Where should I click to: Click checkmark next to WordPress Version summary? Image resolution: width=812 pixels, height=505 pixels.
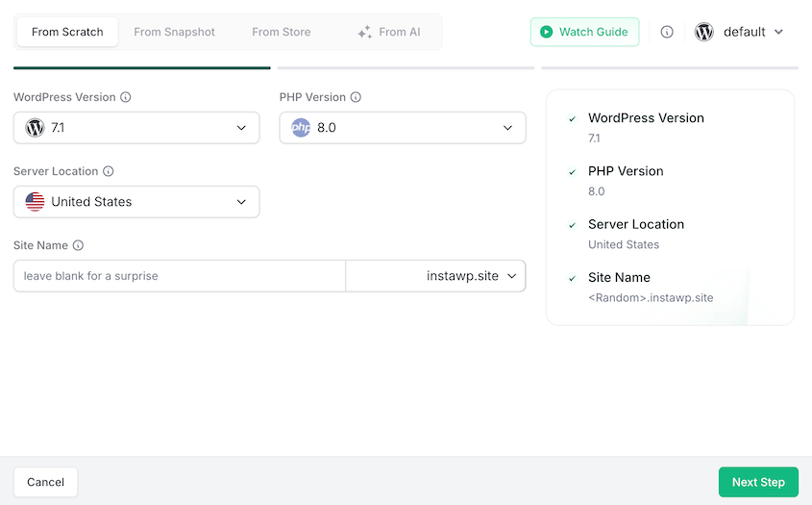click(x=572, y=118)
